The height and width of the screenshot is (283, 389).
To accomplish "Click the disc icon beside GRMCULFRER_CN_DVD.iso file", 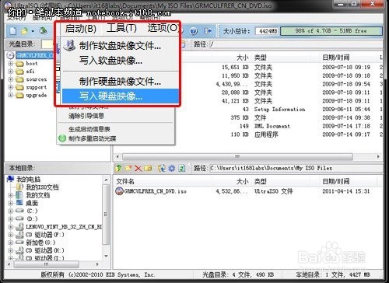I will pos(119,191).
